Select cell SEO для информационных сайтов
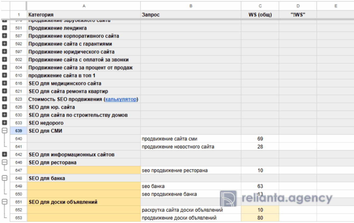The image size is (354, 223). 84,155
